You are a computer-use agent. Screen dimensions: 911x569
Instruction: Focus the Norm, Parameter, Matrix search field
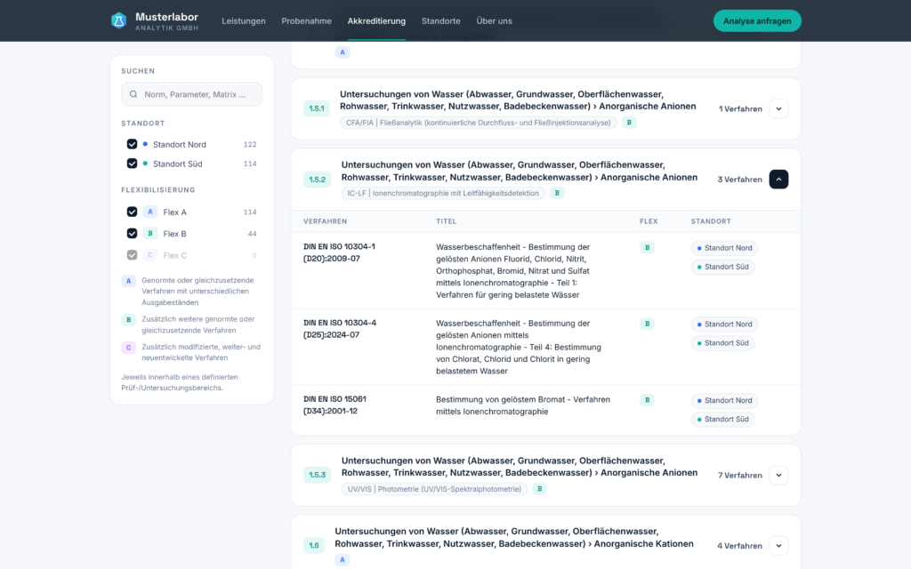tap(192, 94)
